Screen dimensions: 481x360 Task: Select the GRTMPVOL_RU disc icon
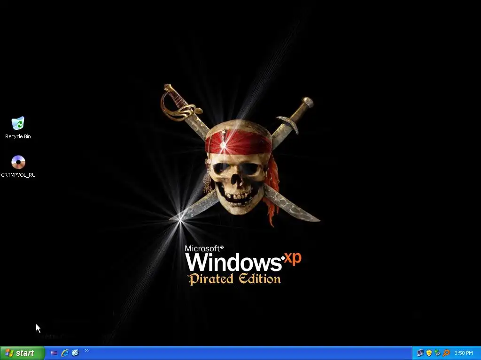click(x=18, y=162)
